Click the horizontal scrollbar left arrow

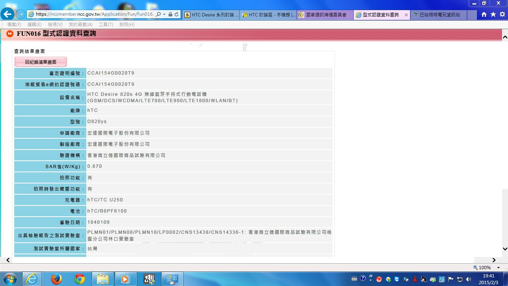(x=8, y=260)
